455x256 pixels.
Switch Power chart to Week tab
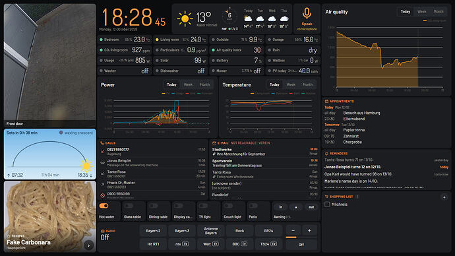[x=188, y=84]
